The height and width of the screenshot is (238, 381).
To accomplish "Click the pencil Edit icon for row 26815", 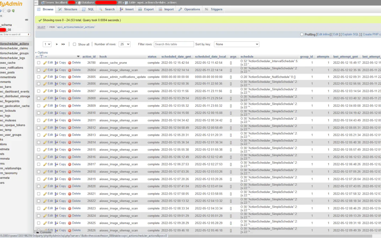I will click(45, 149).
